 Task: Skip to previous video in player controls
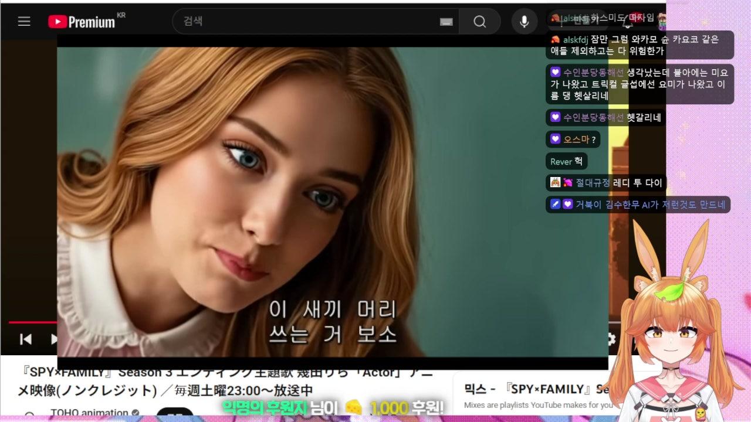[26, 339]
